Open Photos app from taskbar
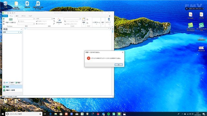The height and width of the screenshot is (116, 207). click(124, 114)
